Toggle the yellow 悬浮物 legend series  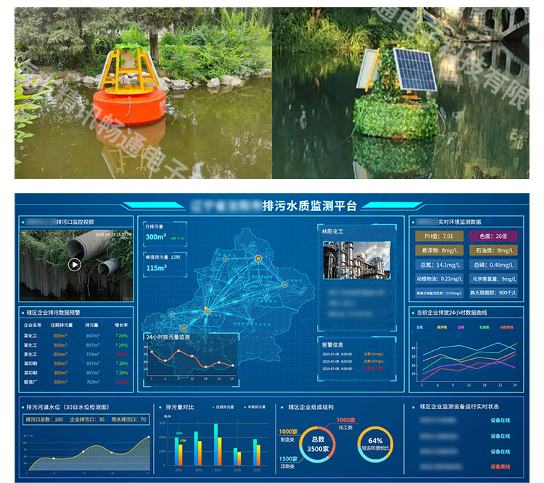[442, 327]
